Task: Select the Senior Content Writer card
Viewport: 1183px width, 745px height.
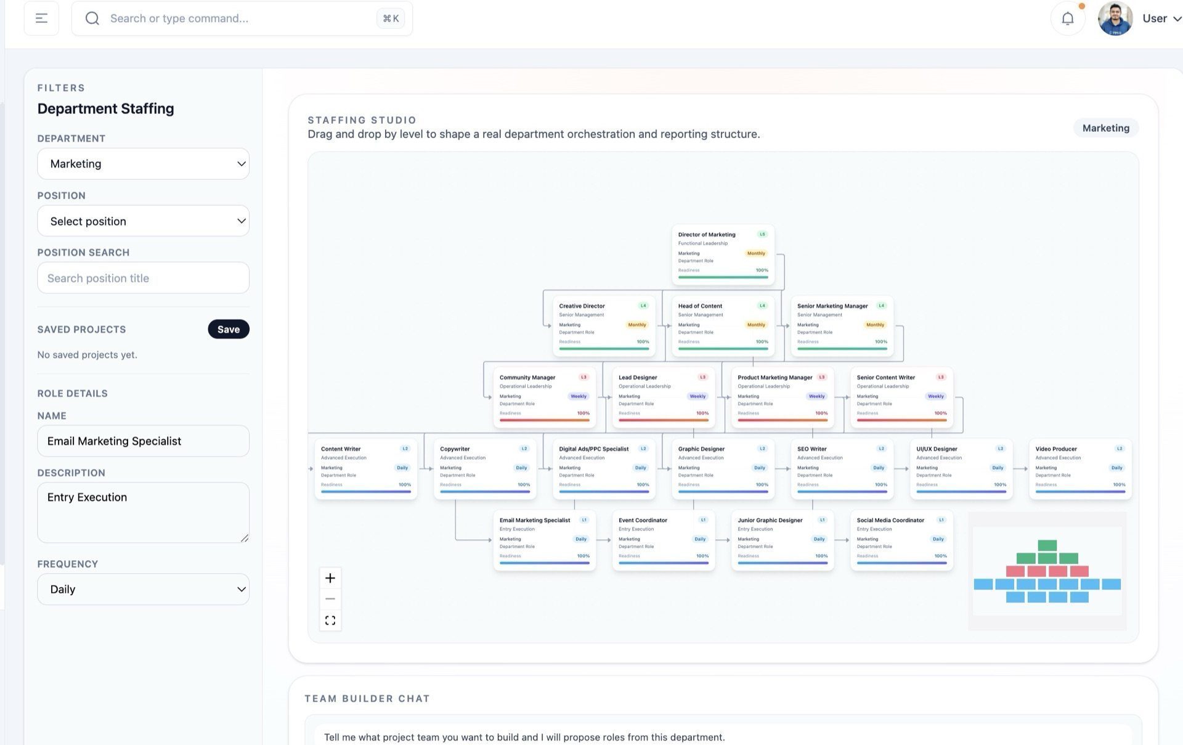Action: [901, 399]
